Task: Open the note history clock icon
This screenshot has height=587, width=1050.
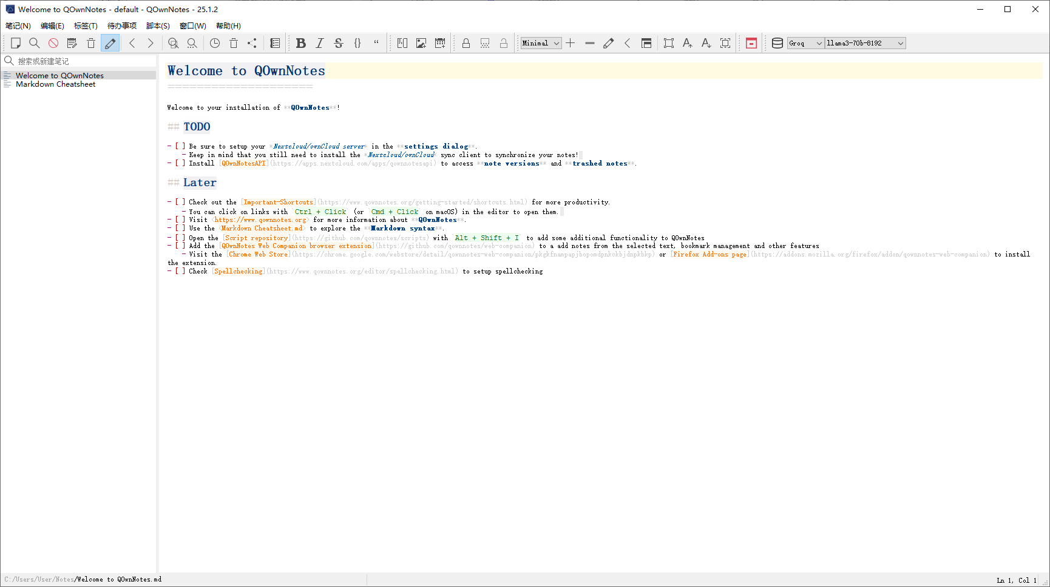Action: (215, 43)
